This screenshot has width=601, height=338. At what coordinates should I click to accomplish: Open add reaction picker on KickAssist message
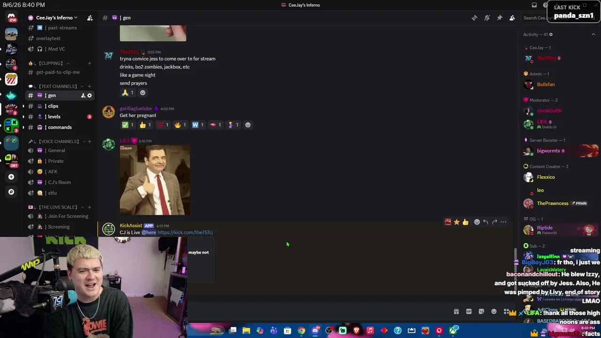477,222
